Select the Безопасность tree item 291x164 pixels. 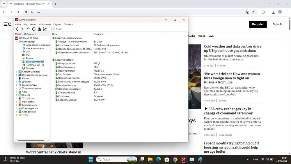pyautogui.click(x=28, y=105)
